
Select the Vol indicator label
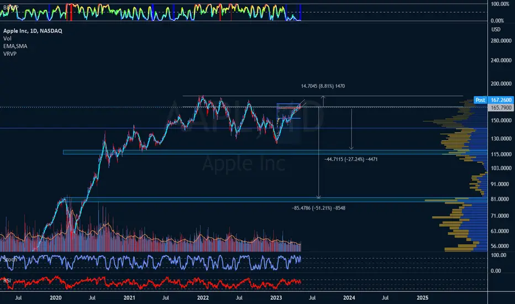point(7,39)
